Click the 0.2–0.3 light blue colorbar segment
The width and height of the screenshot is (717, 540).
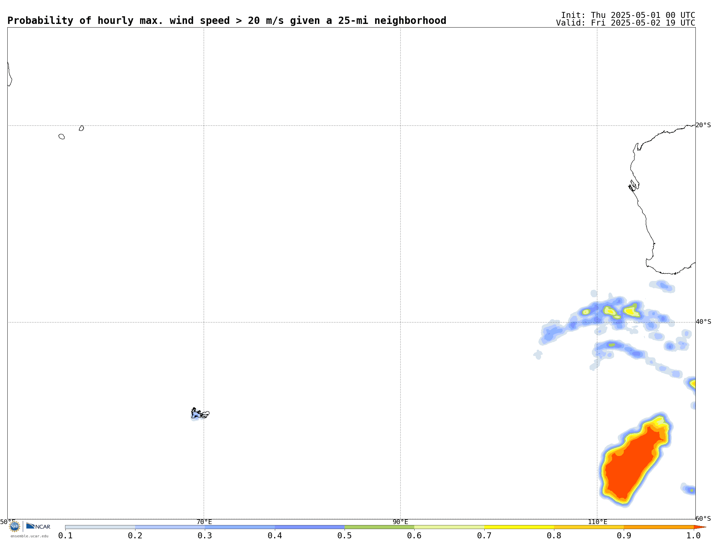(170, 527)
